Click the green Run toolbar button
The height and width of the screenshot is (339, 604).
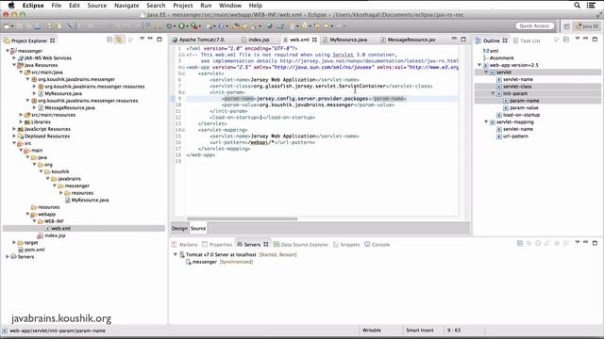point(181,26)
